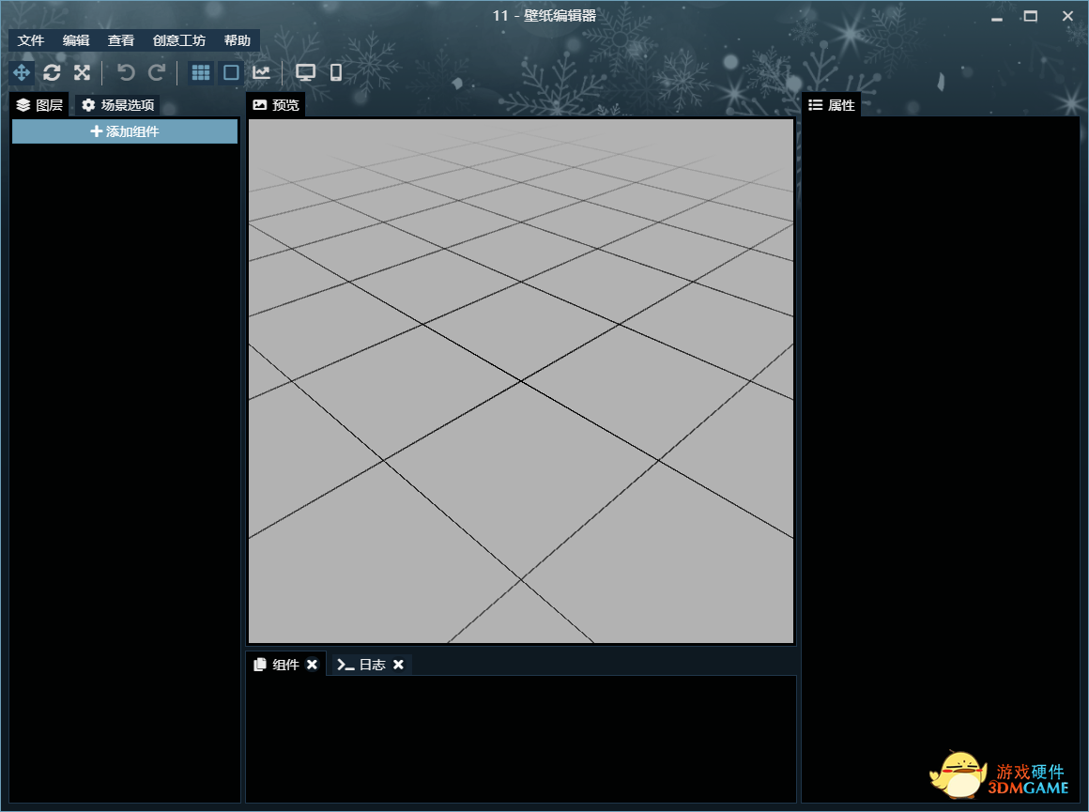The height and width of the screenshot is (812, 1089).
Task: Close the 组件 tab
Action: click(313, 665)
